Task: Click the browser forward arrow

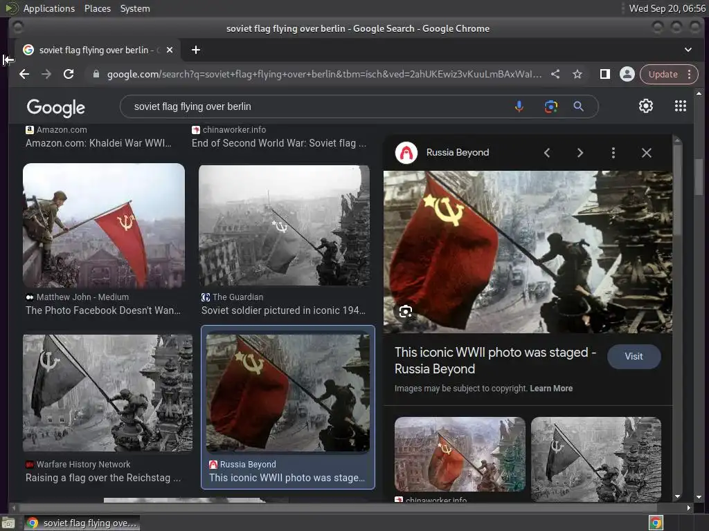Action: [x=46, y=74]
